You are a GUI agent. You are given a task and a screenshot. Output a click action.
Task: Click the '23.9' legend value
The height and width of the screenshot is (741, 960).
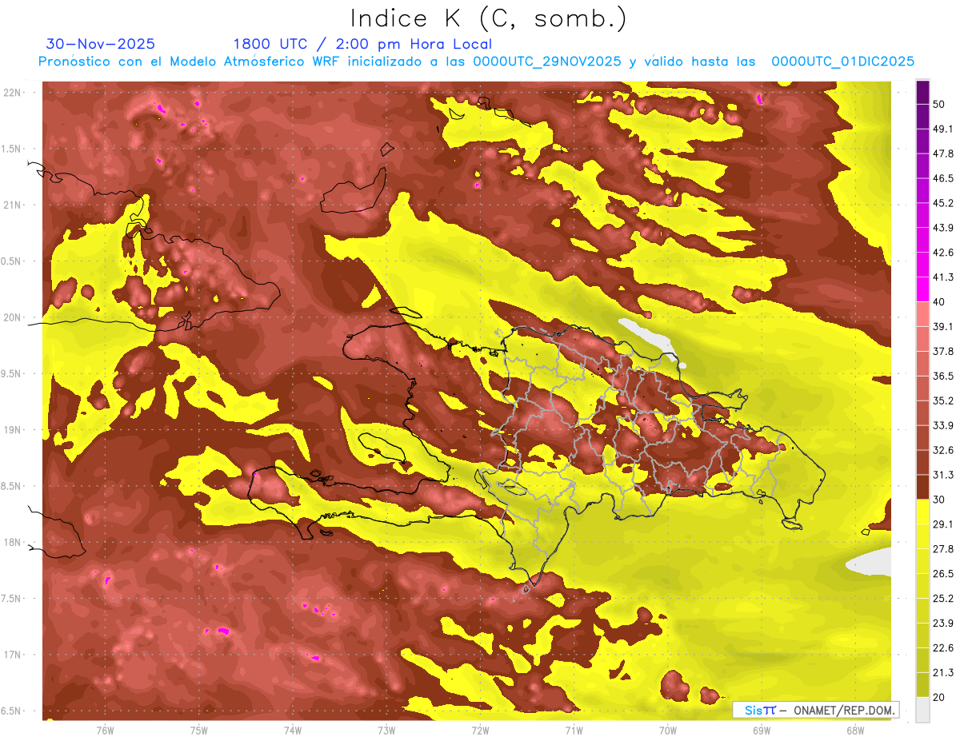[943, 623]
